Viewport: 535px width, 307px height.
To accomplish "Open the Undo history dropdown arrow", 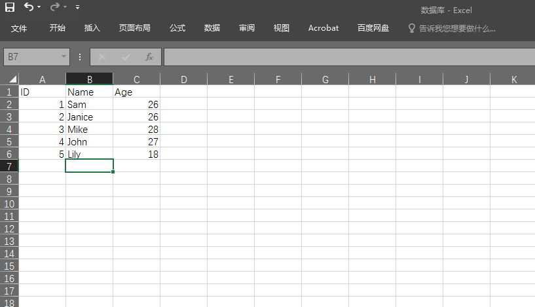I will 39,7.
